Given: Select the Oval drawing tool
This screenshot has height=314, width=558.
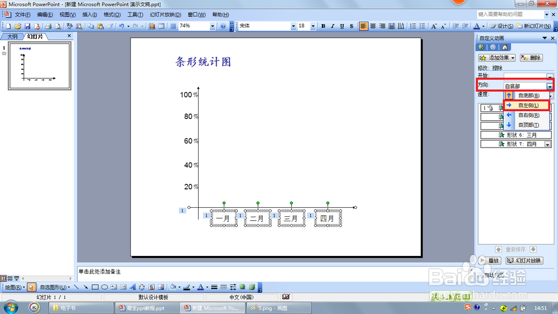Looking at the screenshot, I should pyautogui.click(x=104, y=287).
